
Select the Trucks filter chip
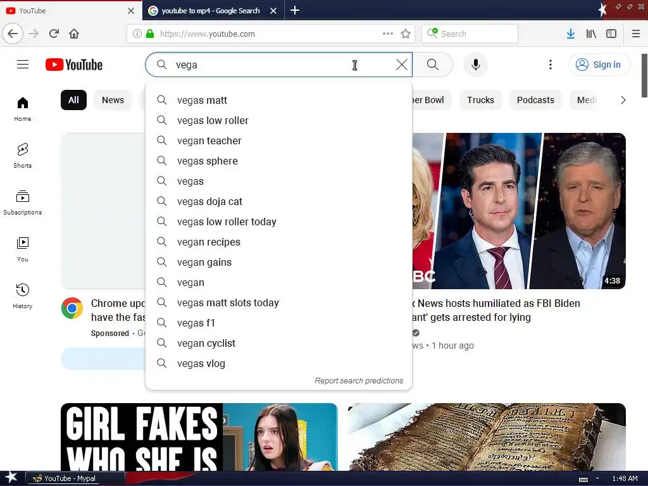tap(481, 100)
